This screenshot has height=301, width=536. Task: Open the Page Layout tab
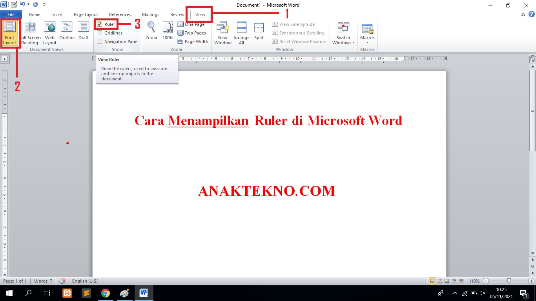coord(86,15)
